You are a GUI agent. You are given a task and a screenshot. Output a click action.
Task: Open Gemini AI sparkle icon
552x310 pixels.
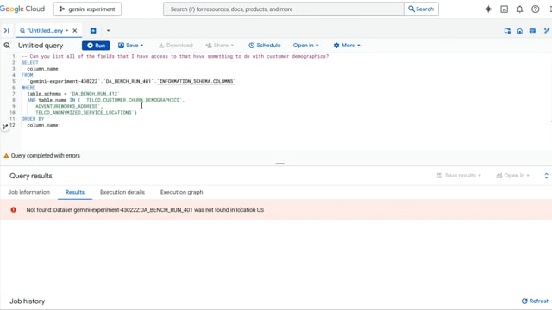[x=488, y=9]
